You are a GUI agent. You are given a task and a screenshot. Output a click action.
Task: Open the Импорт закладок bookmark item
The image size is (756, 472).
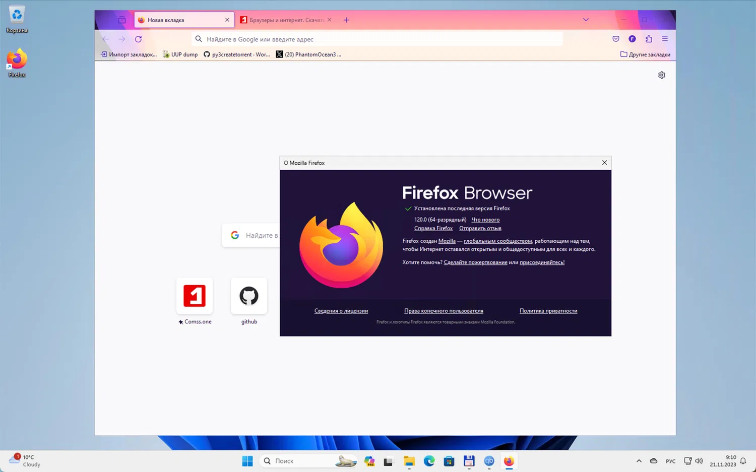(x=129, y=54)
